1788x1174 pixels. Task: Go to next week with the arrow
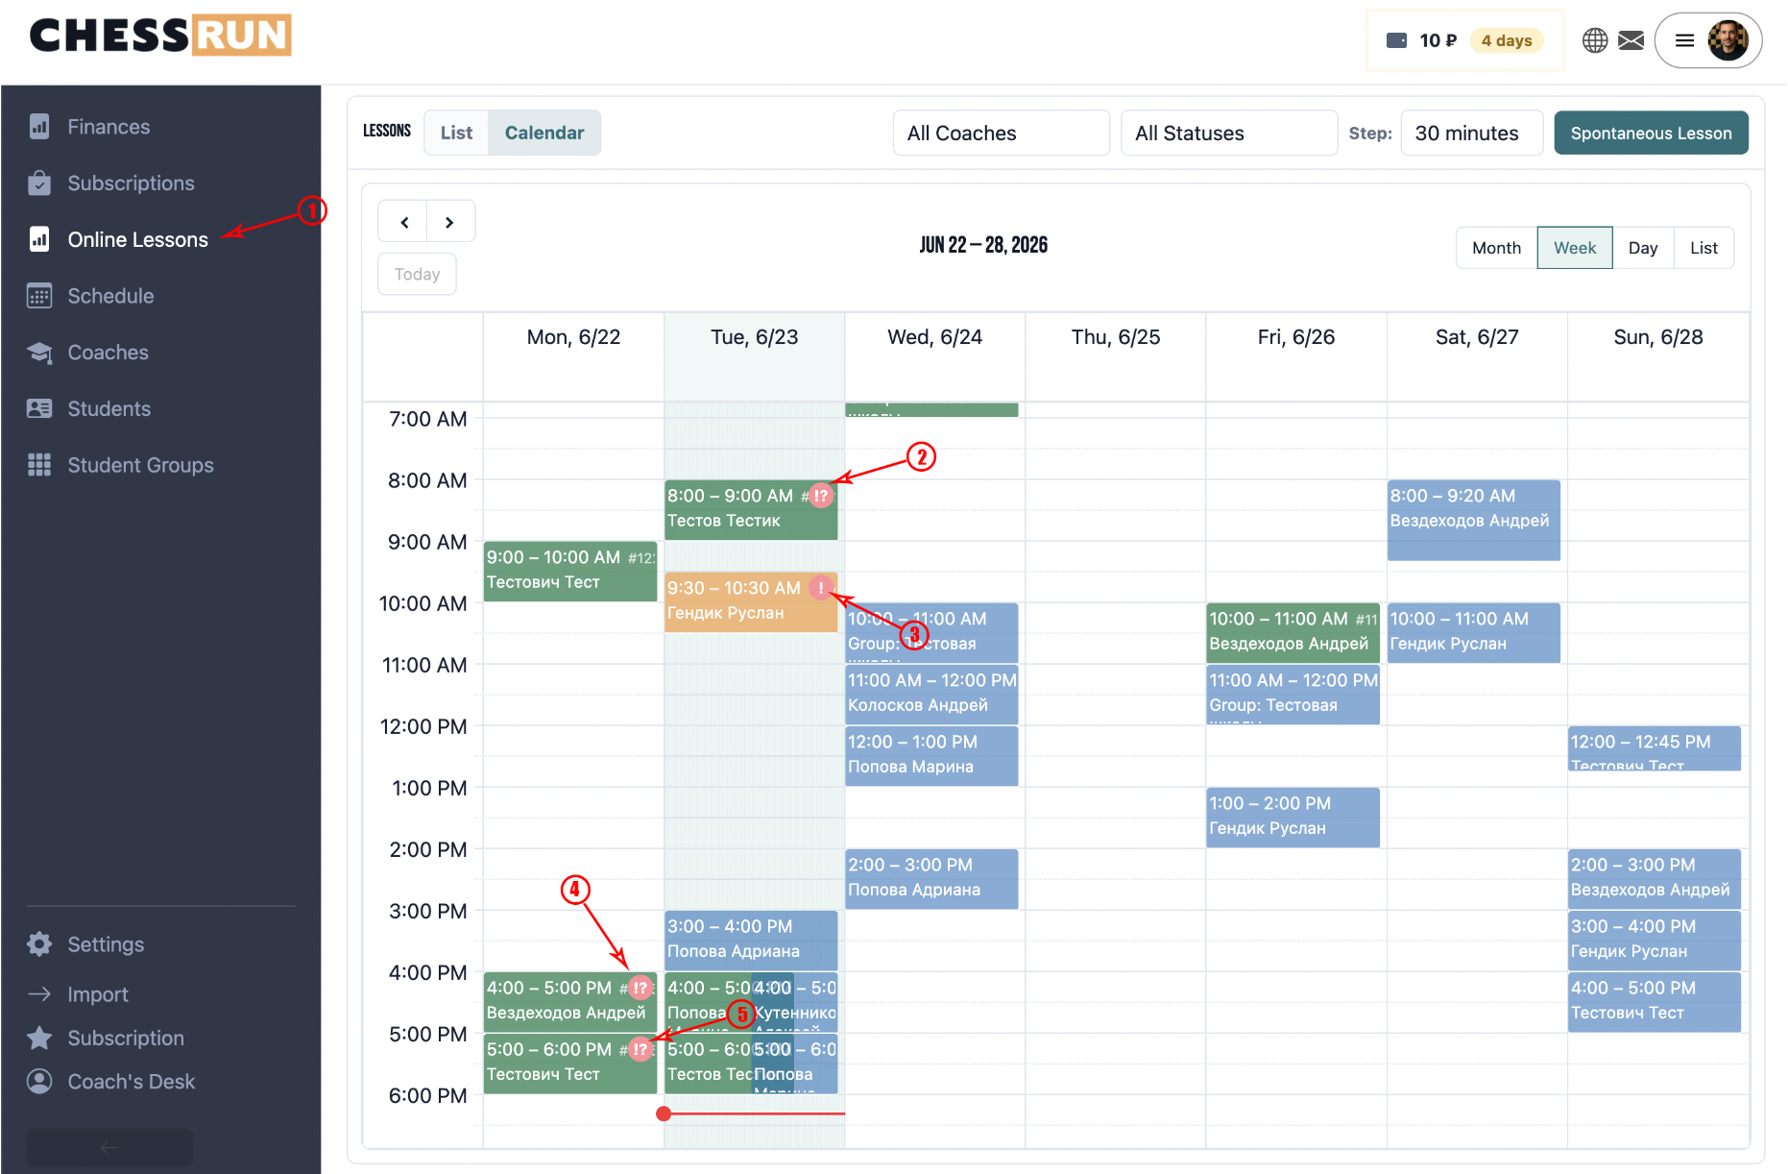(449, 222)
